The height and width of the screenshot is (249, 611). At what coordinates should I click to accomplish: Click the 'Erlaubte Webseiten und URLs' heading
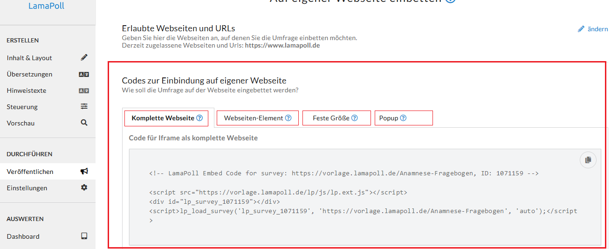point(178,28)
